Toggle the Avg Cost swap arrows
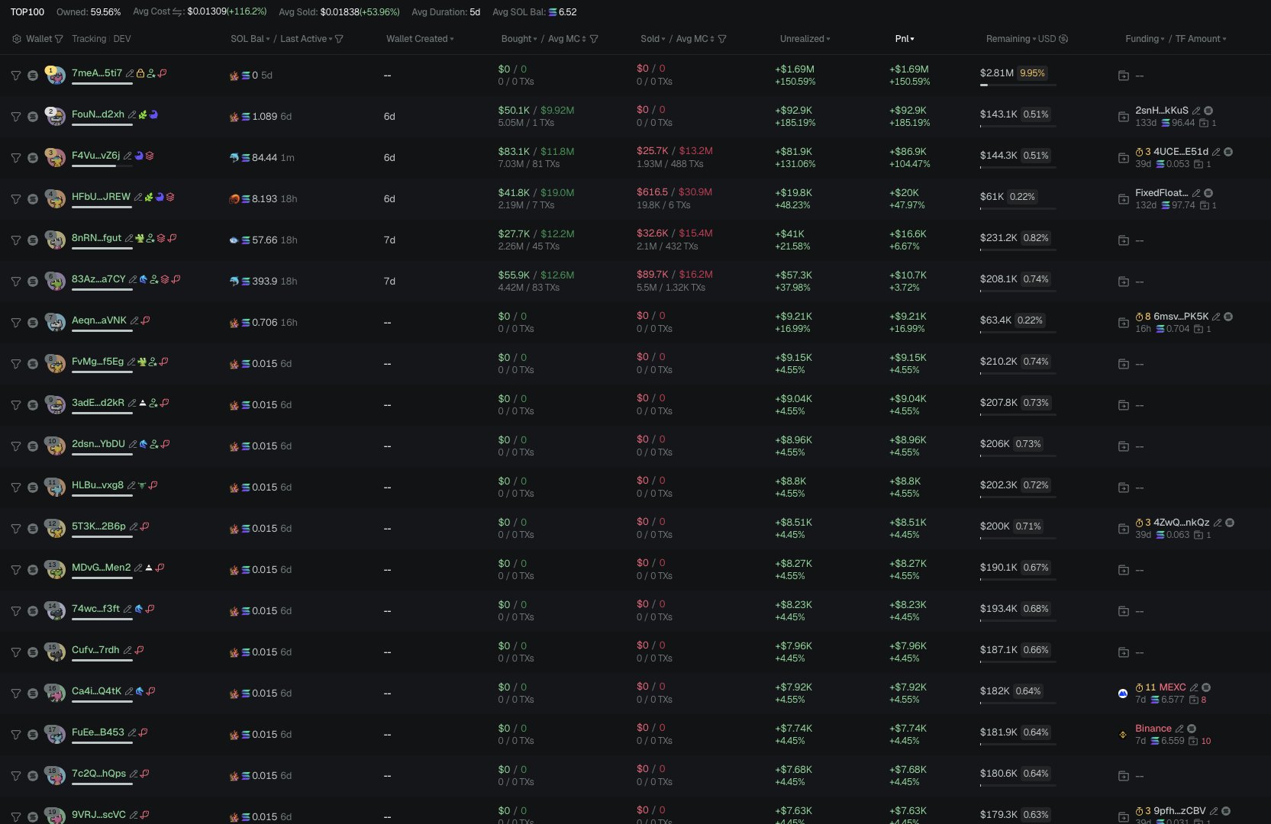The image size is (1271, 824). tap(177, 12)
